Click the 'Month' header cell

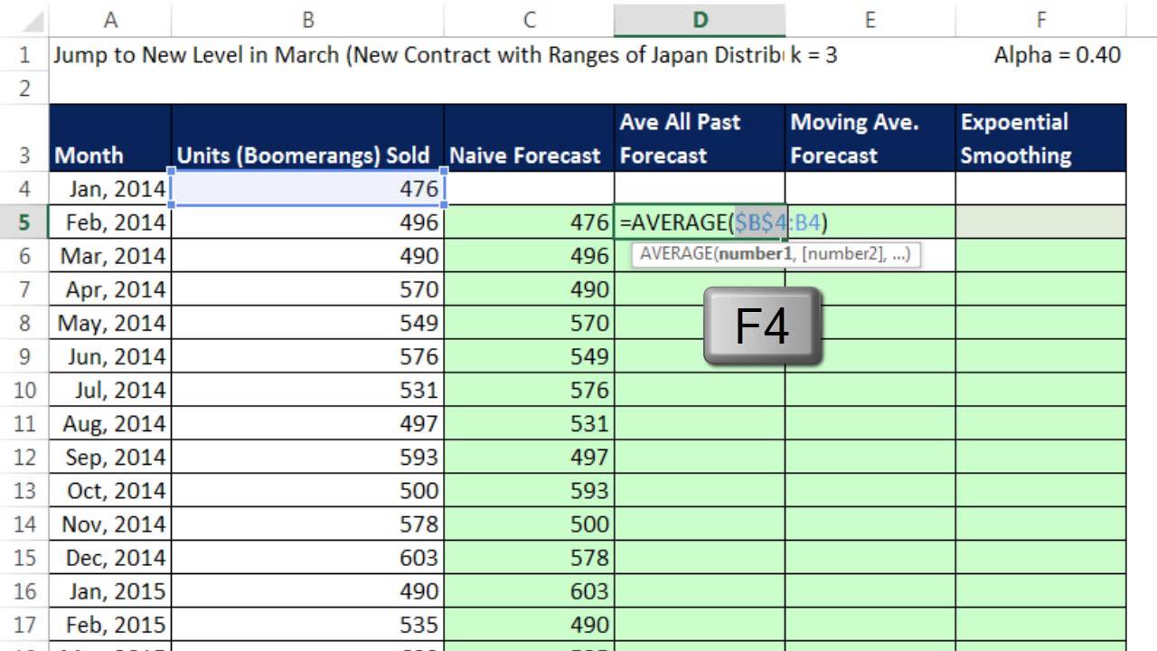(110, 138)
